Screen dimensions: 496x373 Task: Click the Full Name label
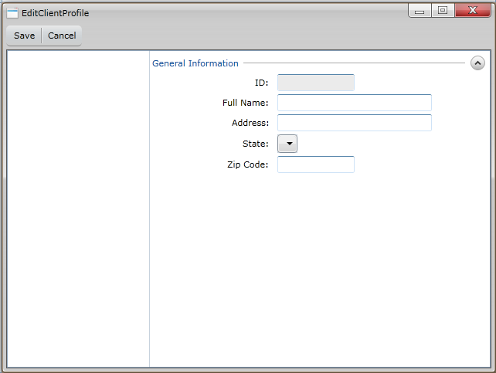[x=245, y=103]
